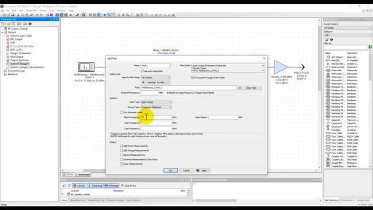Click the output port arrow on schematic

pos(302,67)
